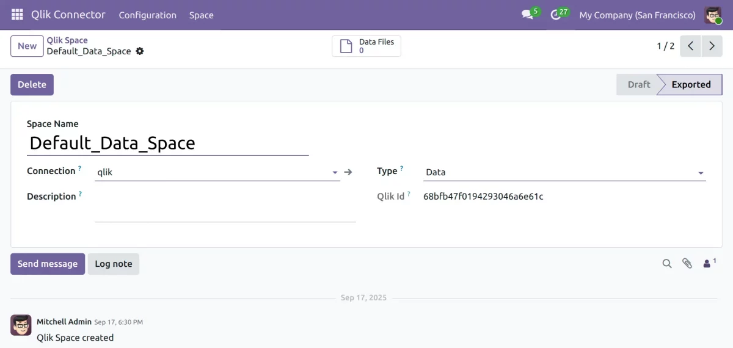The width and height of the screenshot is (733, 348).
Task: Open the Space menu
Action: click(201, 15)
